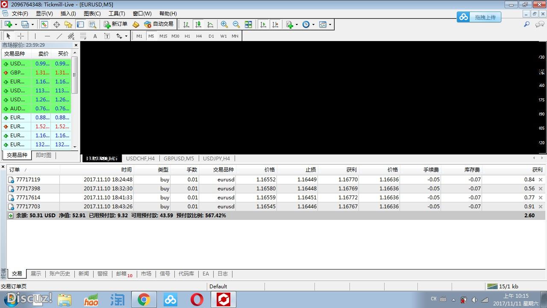Open the periods clock icon
Viewport: 547px width, 308px height.
(306, 24)
